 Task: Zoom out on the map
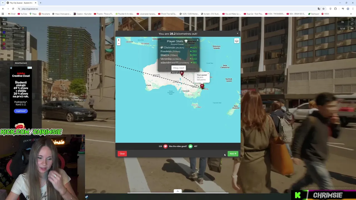point(118,44)
